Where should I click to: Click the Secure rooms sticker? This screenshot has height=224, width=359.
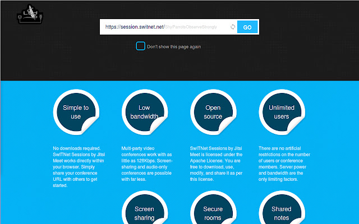pyautogui.click(x=213, y=207)
